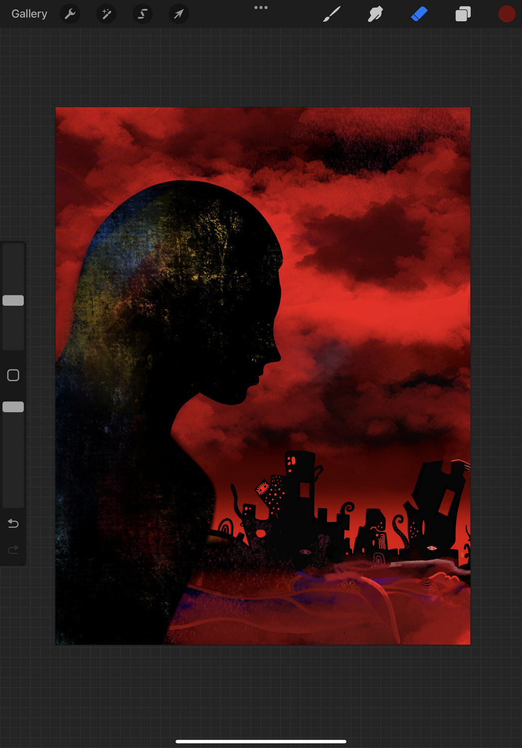Open the dark red color swatch
Screen dimensions: 522x748
(507, 14)
